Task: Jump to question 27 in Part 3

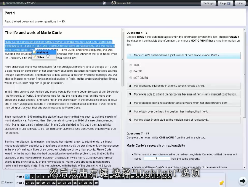Action: point(27,183)
